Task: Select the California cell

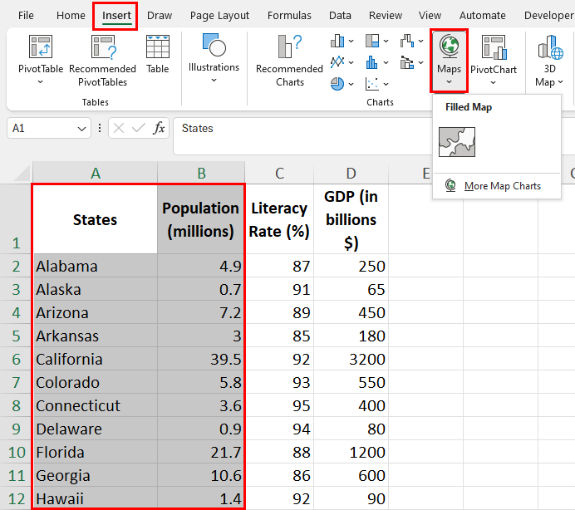Action: pos(96,359)
